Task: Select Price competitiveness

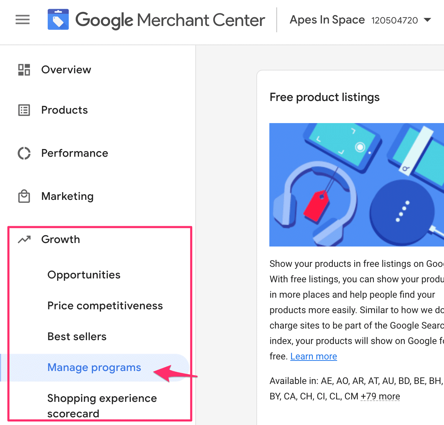Action: (x=105, y=306)
